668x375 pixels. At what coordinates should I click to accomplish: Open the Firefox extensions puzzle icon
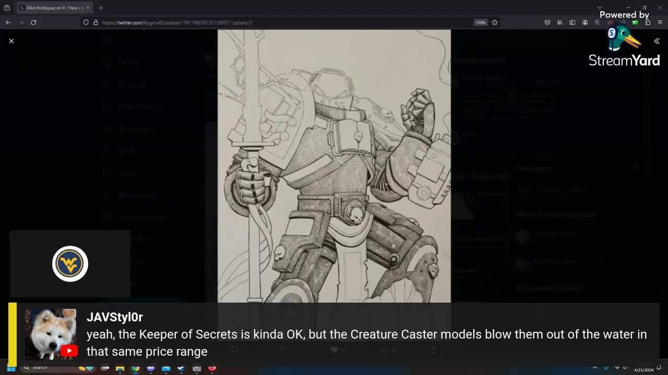click(x=648, y=22)
